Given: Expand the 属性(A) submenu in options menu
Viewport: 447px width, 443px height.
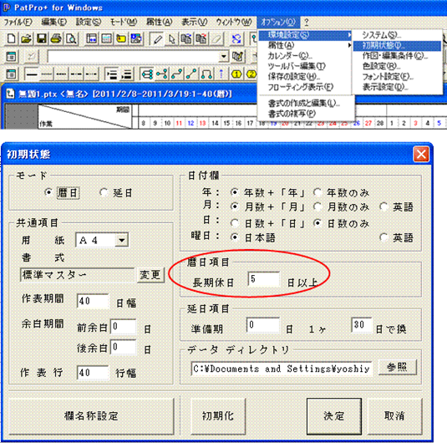Looking at the screenshot, I should [306, 45].
